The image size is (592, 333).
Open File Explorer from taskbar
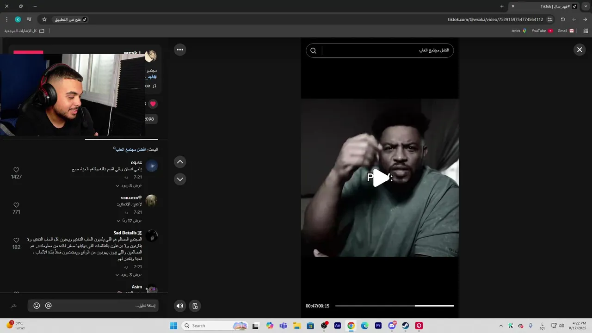pos(296,326)
